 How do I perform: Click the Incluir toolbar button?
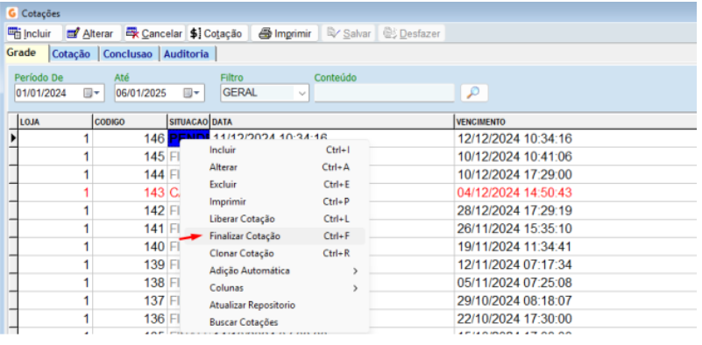[x=33, y=33]
